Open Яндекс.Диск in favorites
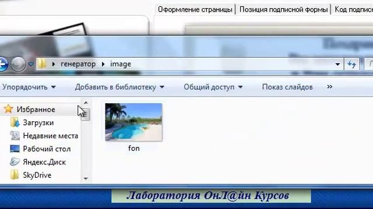This screenshot has width=373, height=209. [x=44, y=162]
